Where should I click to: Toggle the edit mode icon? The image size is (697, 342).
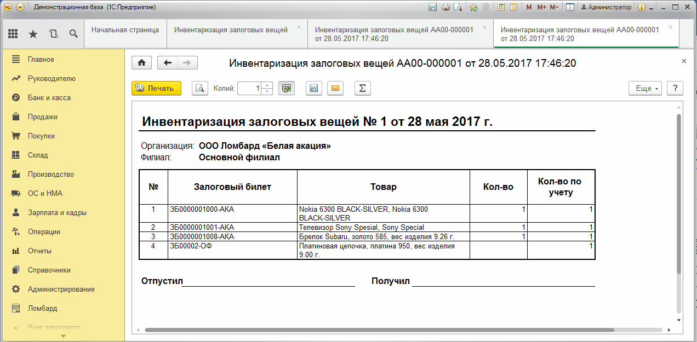click(287, 88)
